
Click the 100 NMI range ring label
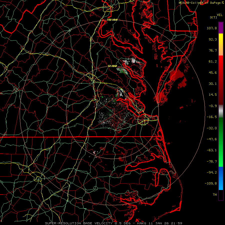(112, 20)
